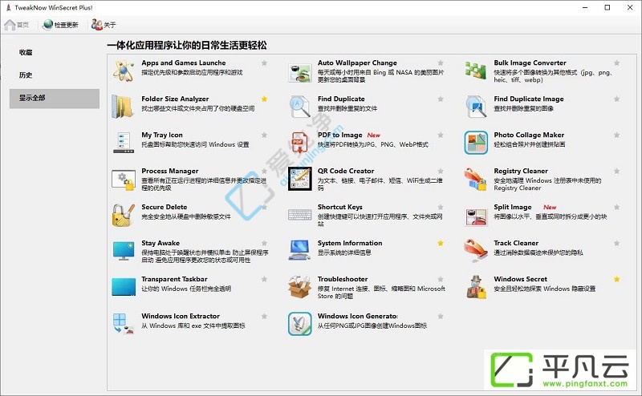Open the Stay Awake monitor icon
The height and width of the screenshot is (396, 642).
click(x=124, y=251)
